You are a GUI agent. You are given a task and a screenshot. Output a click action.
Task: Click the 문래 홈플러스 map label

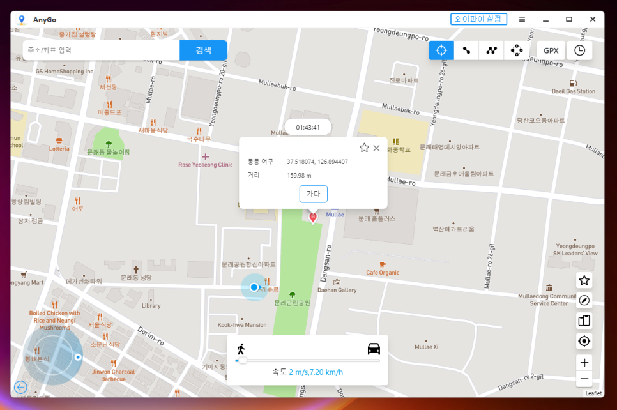(x=377, y=218)
